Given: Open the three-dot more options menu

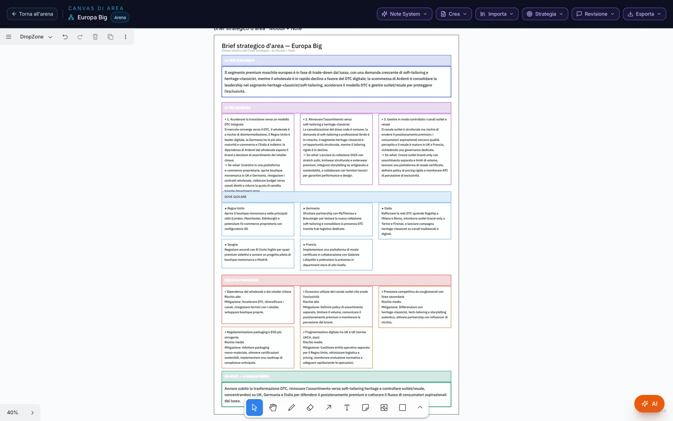Looking at the screenshot, I should 125,37.
